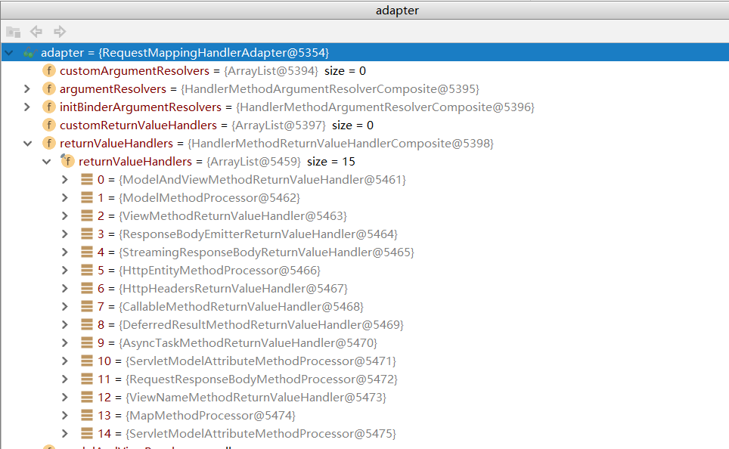Click the list element icon of index 14

pyautogui.click(x=87, y=433)
